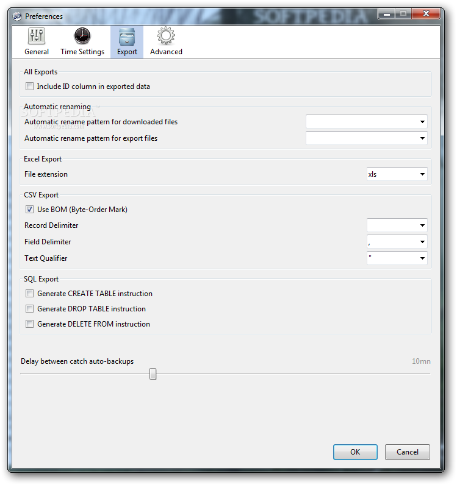457x485 pixels.
Task: Click the 'CSV Export' group heading
Action: coord(41,195)
